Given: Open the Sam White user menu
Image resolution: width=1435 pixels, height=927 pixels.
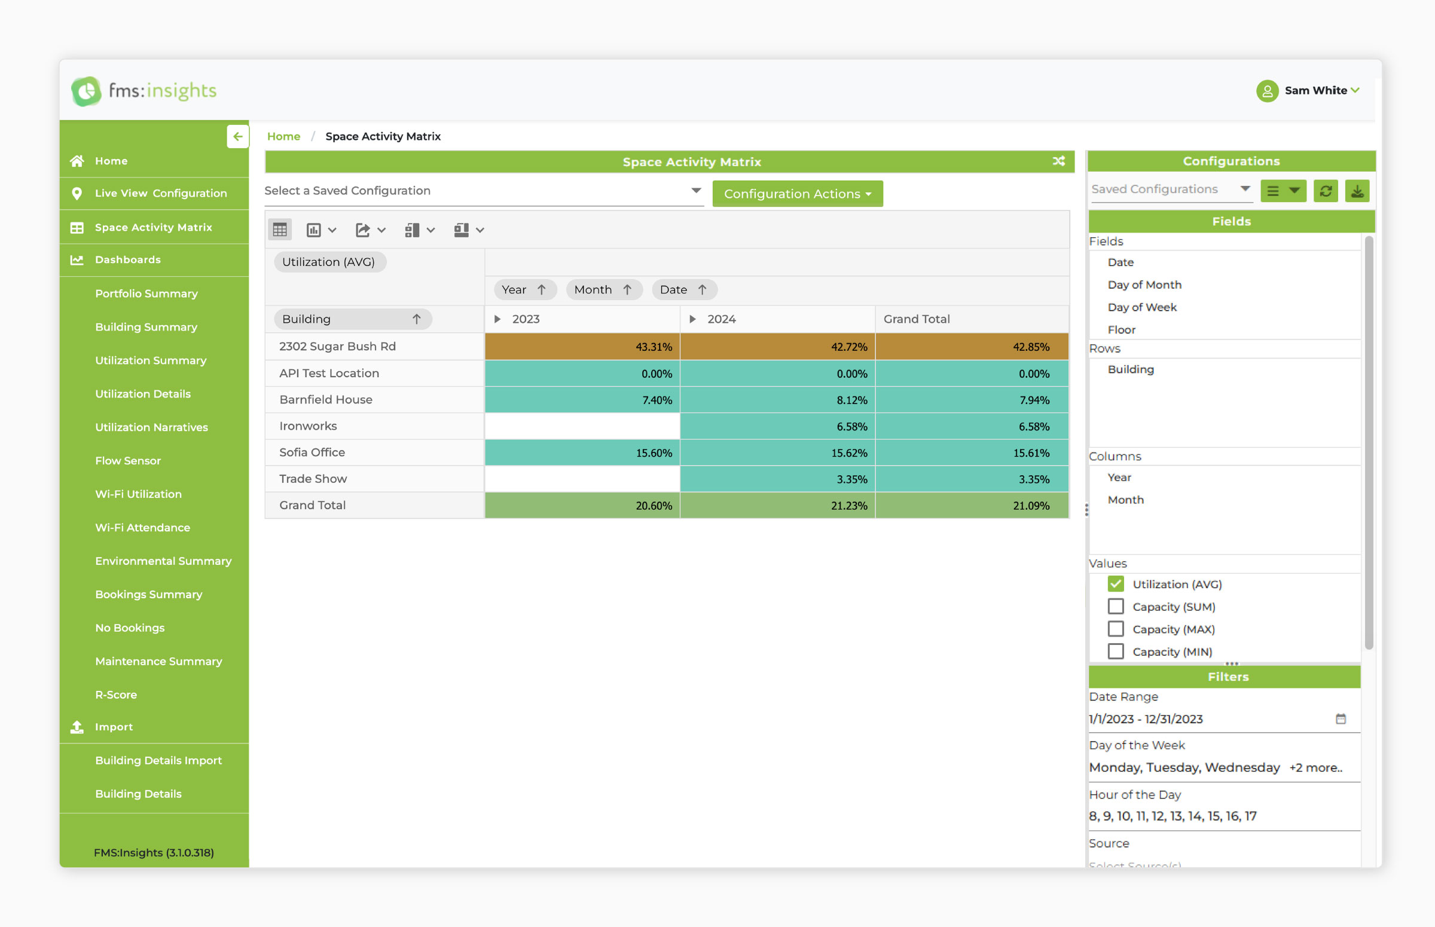Looking at the screenshot, I should pos(1307,91).
